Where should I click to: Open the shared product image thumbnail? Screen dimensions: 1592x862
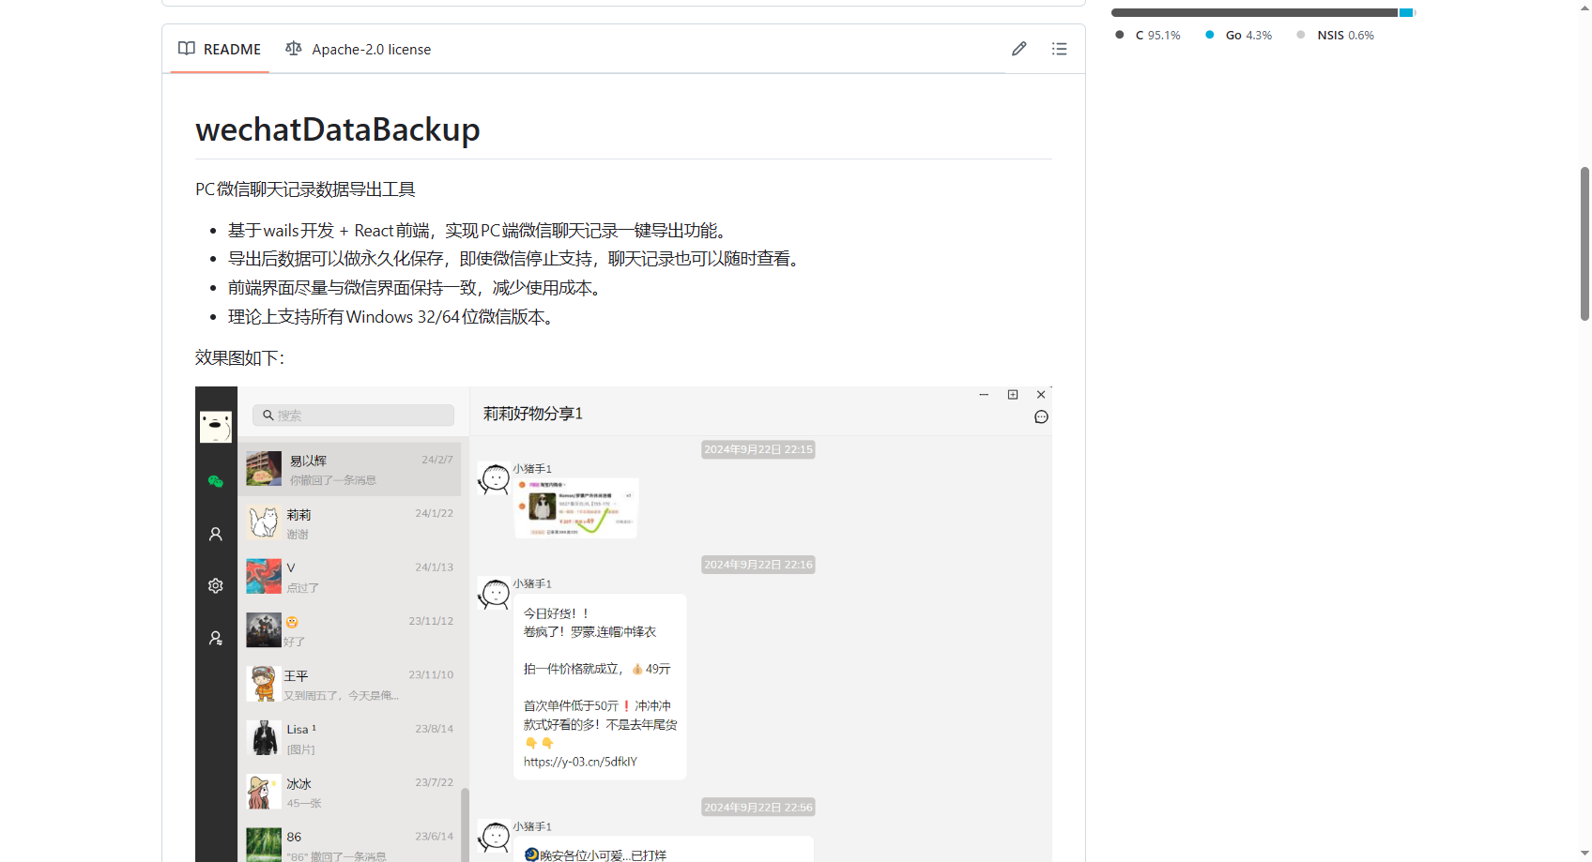coord(576,507)
